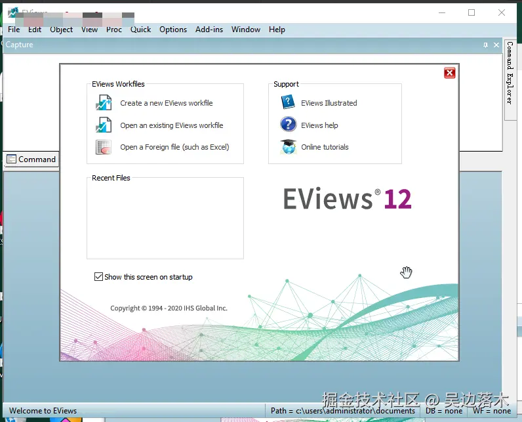This screenshot has width=522, height=422.
Task: Switch to the Command tab
Action: coord(31,159)
